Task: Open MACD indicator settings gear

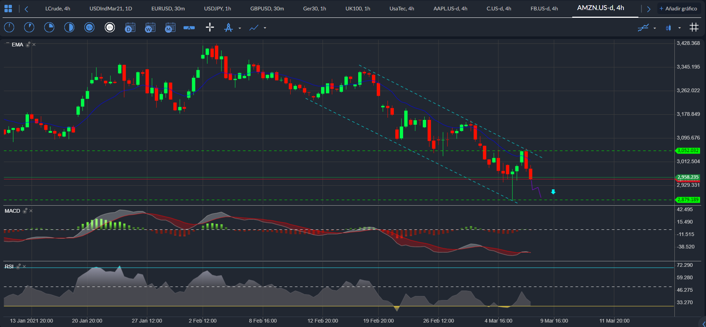Action: (25, 211)
